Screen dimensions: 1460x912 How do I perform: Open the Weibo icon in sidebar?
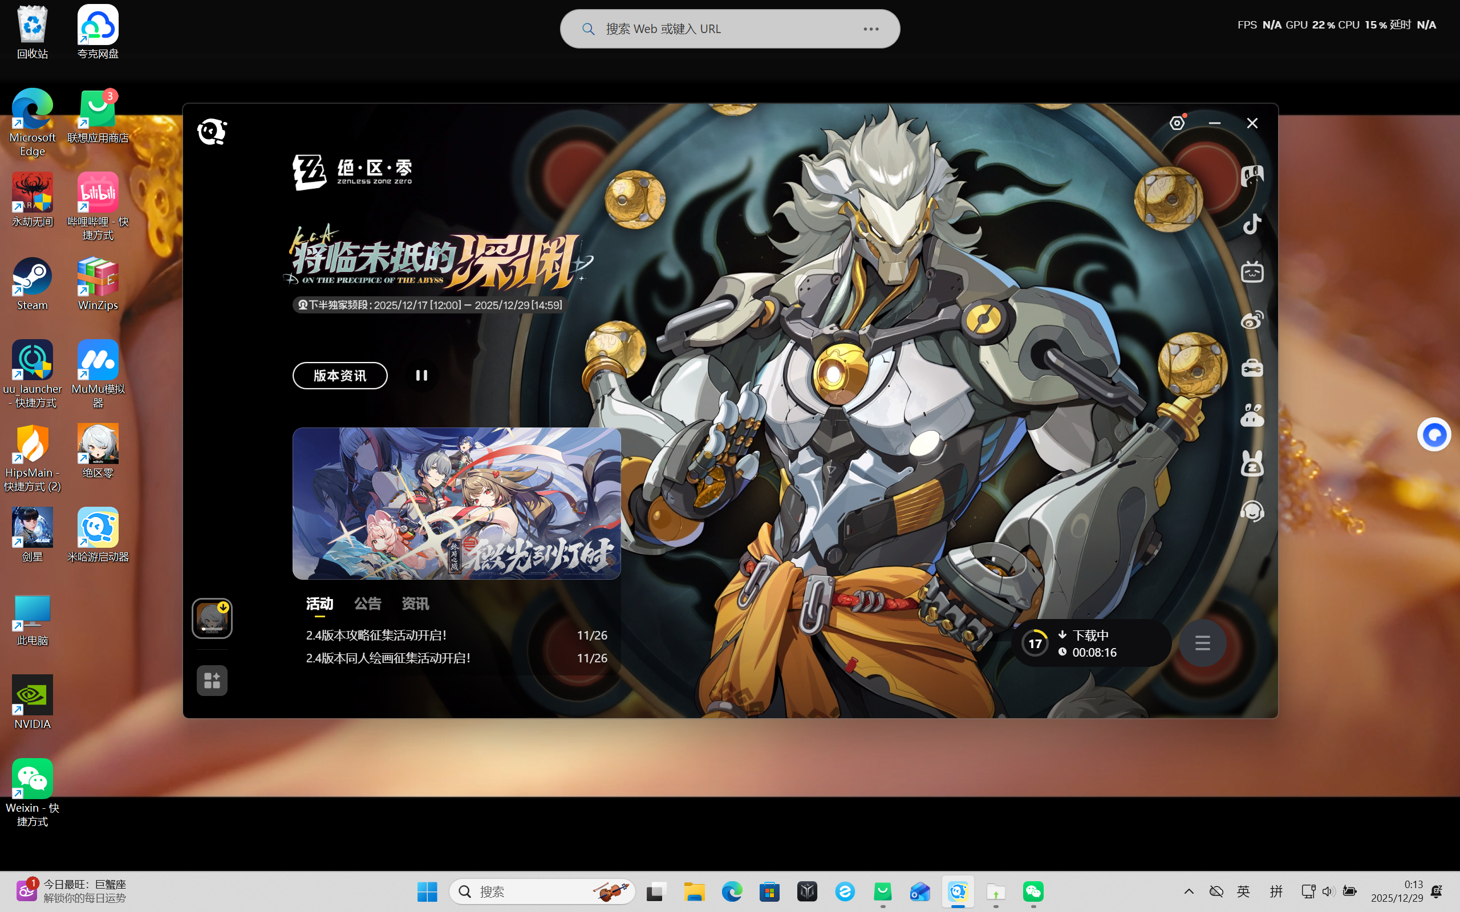(1252, 320)
